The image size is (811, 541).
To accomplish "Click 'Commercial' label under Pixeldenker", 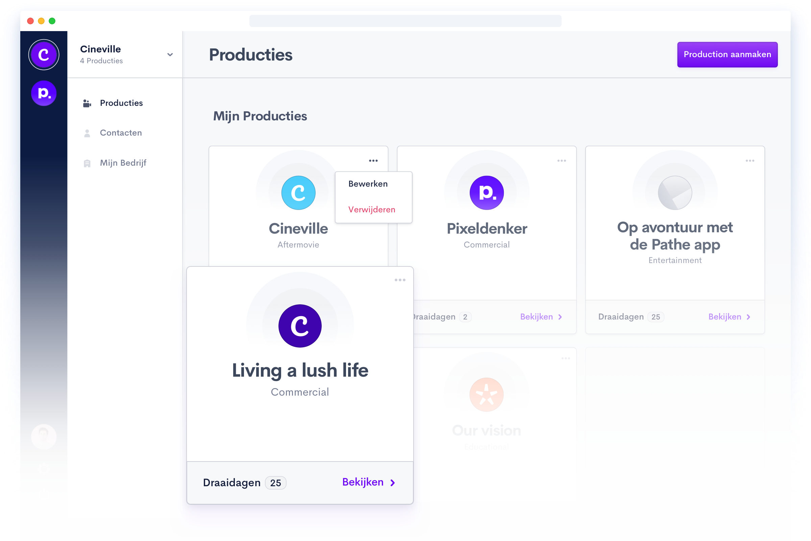I will click(487, 244).
